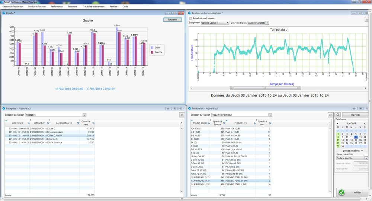Click Produit vers column header

[x=240, y=123]
